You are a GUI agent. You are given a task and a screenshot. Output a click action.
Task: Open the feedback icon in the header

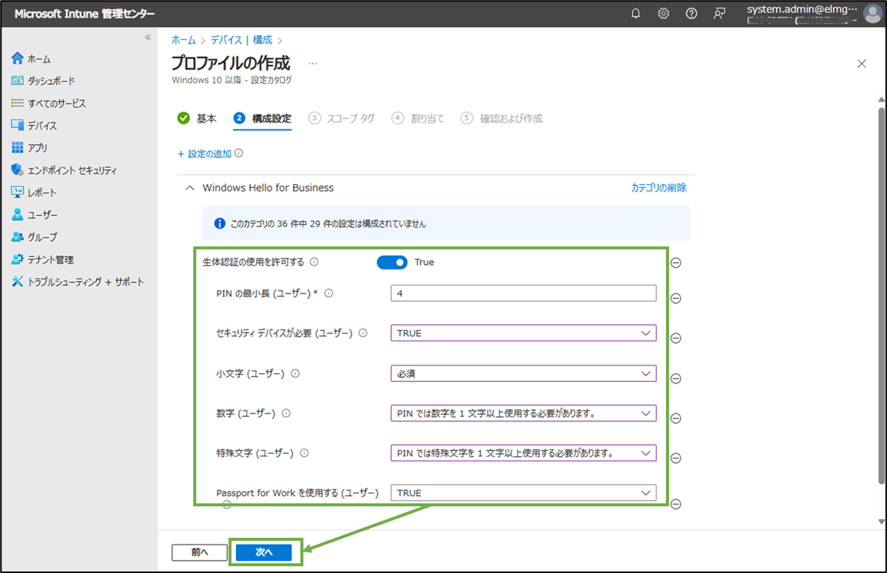tap(719, 13)
